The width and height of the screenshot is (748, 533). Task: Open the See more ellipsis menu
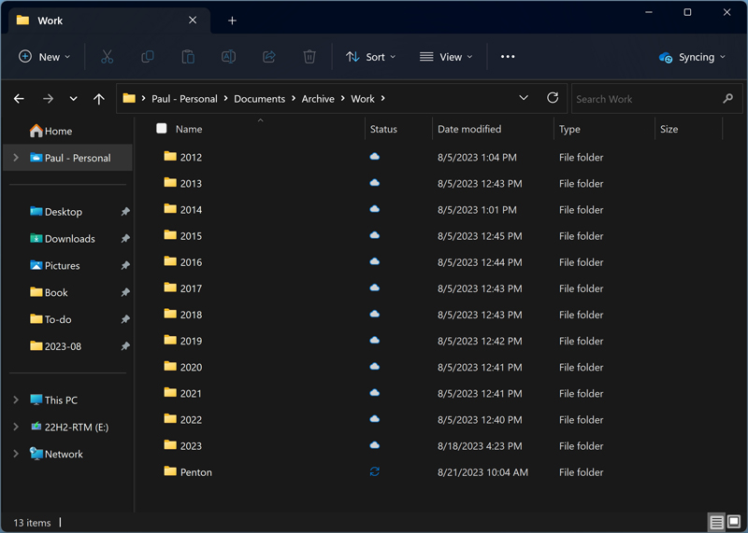pyautogui.click(x=508, y=57)
